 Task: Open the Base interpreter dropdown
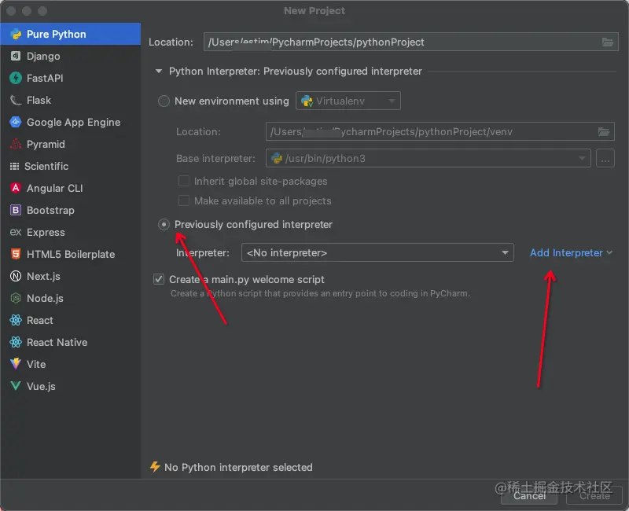[x=428, y=159]
